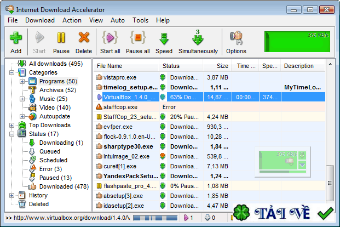Select the Scheduled status filter
Image resolution: width=340 pixels, height=227 pixels.
(x=53, y=160)
